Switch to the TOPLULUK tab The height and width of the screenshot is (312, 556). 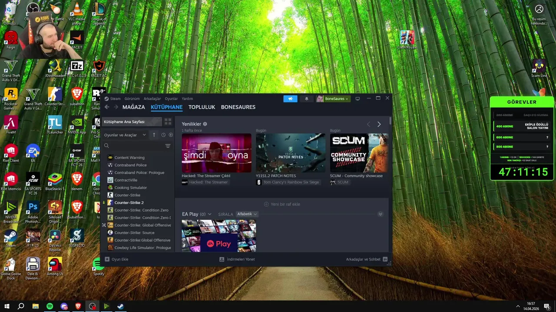(202, 107)
